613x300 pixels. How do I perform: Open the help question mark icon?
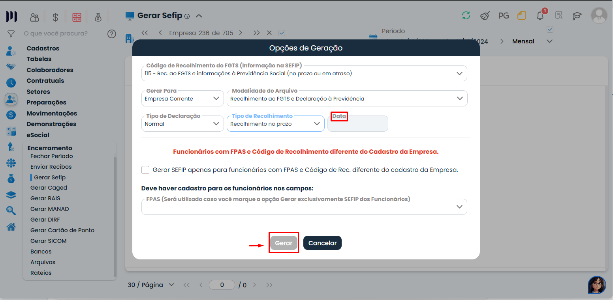(112, 34)
